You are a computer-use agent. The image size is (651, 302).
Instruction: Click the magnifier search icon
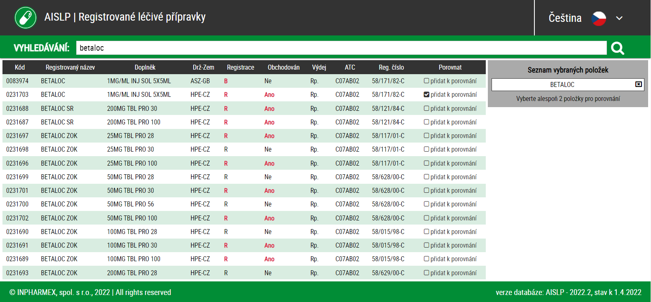pyautogui.click(x=617, y=48)
